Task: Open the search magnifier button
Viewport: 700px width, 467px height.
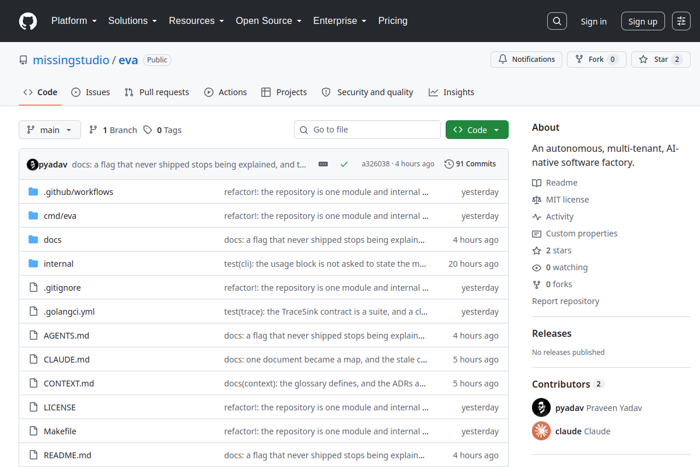Action: coord(557,21)
